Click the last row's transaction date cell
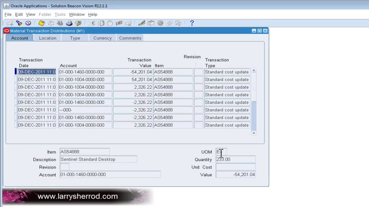Image resolution: width=369 pixels, height=207 pixels. pyautogui.click(x=37, y=125)
